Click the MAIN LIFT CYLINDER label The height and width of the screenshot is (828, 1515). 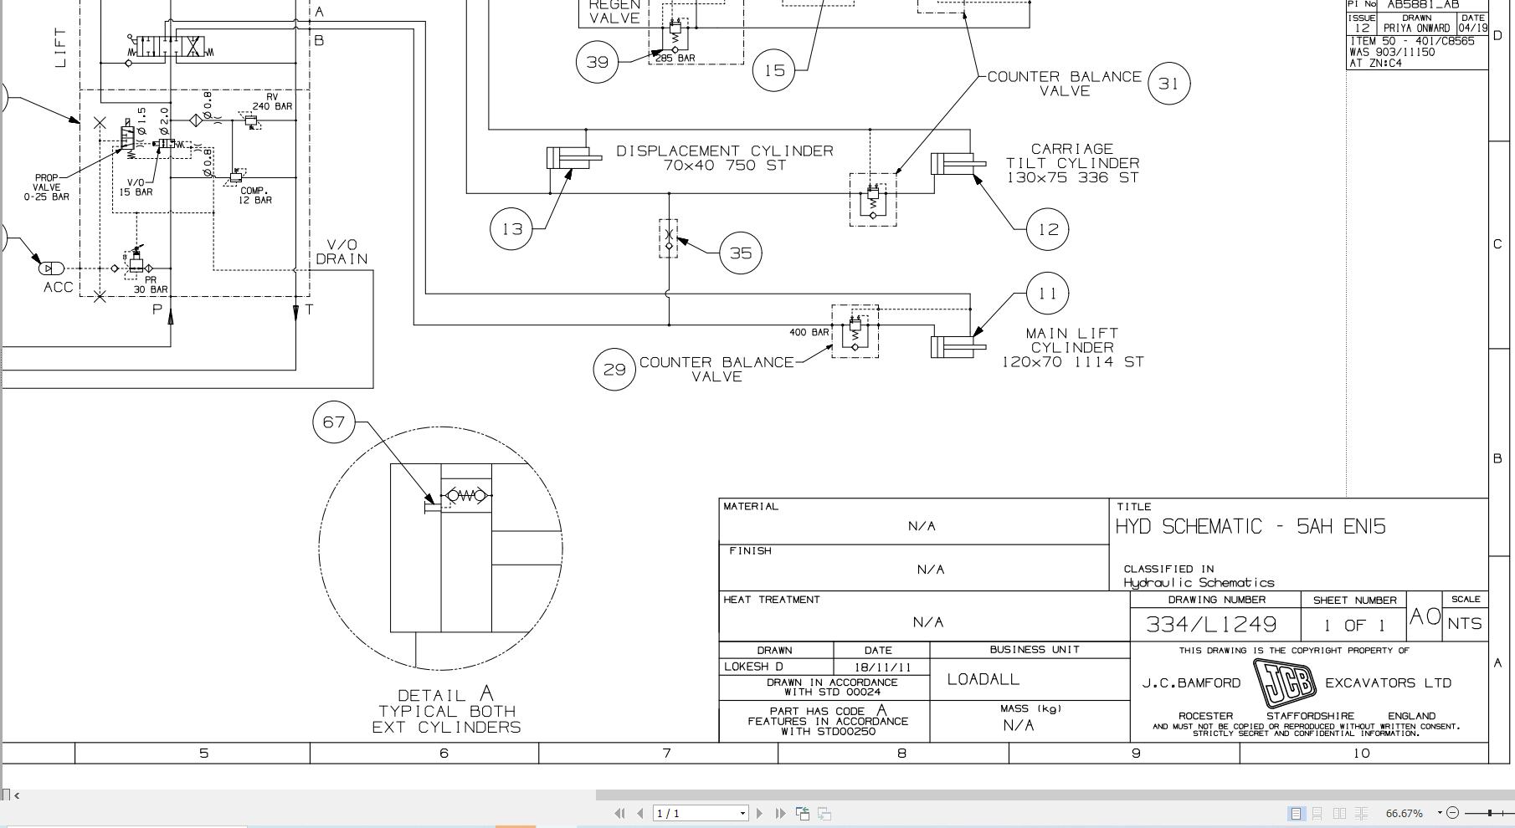pyautogui.click(x=1073, y=347)
